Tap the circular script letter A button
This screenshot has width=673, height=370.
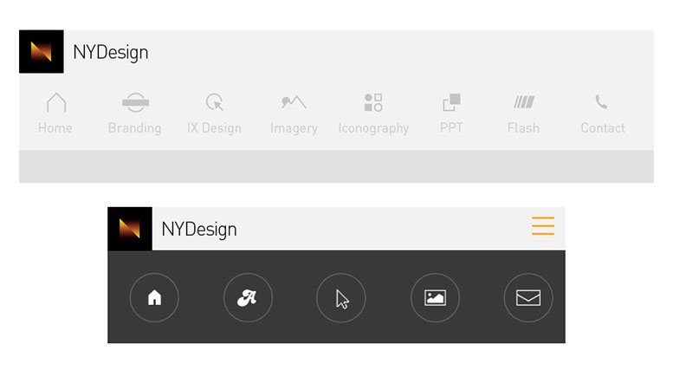tap(248, 298)
